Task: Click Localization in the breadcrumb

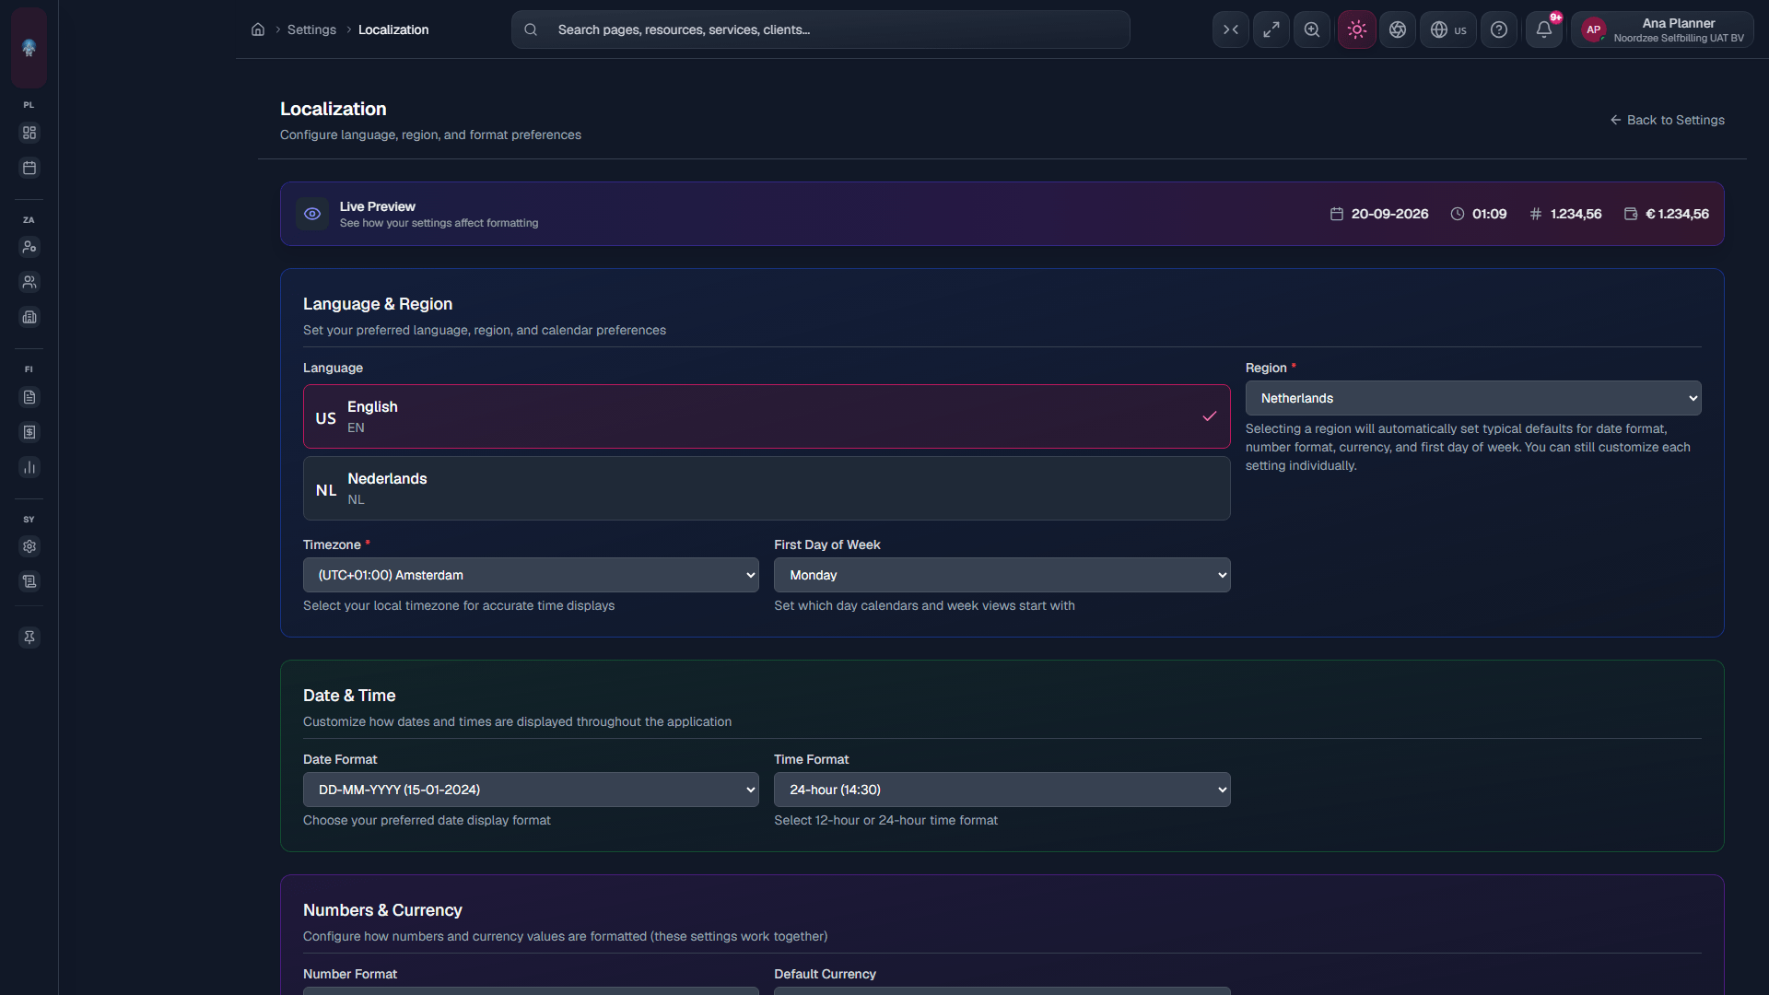Action: pos(393,29)
